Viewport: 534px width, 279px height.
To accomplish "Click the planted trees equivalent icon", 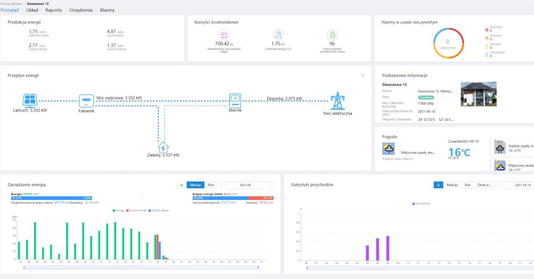I will pos(332,35).
